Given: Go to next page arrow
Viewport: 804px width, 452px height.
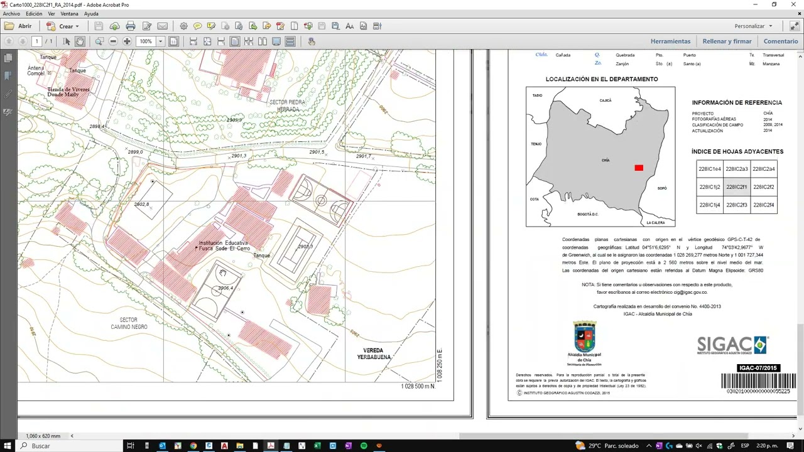Looking at the screenshot, I should pyautogui.click(x=23, y=41).
